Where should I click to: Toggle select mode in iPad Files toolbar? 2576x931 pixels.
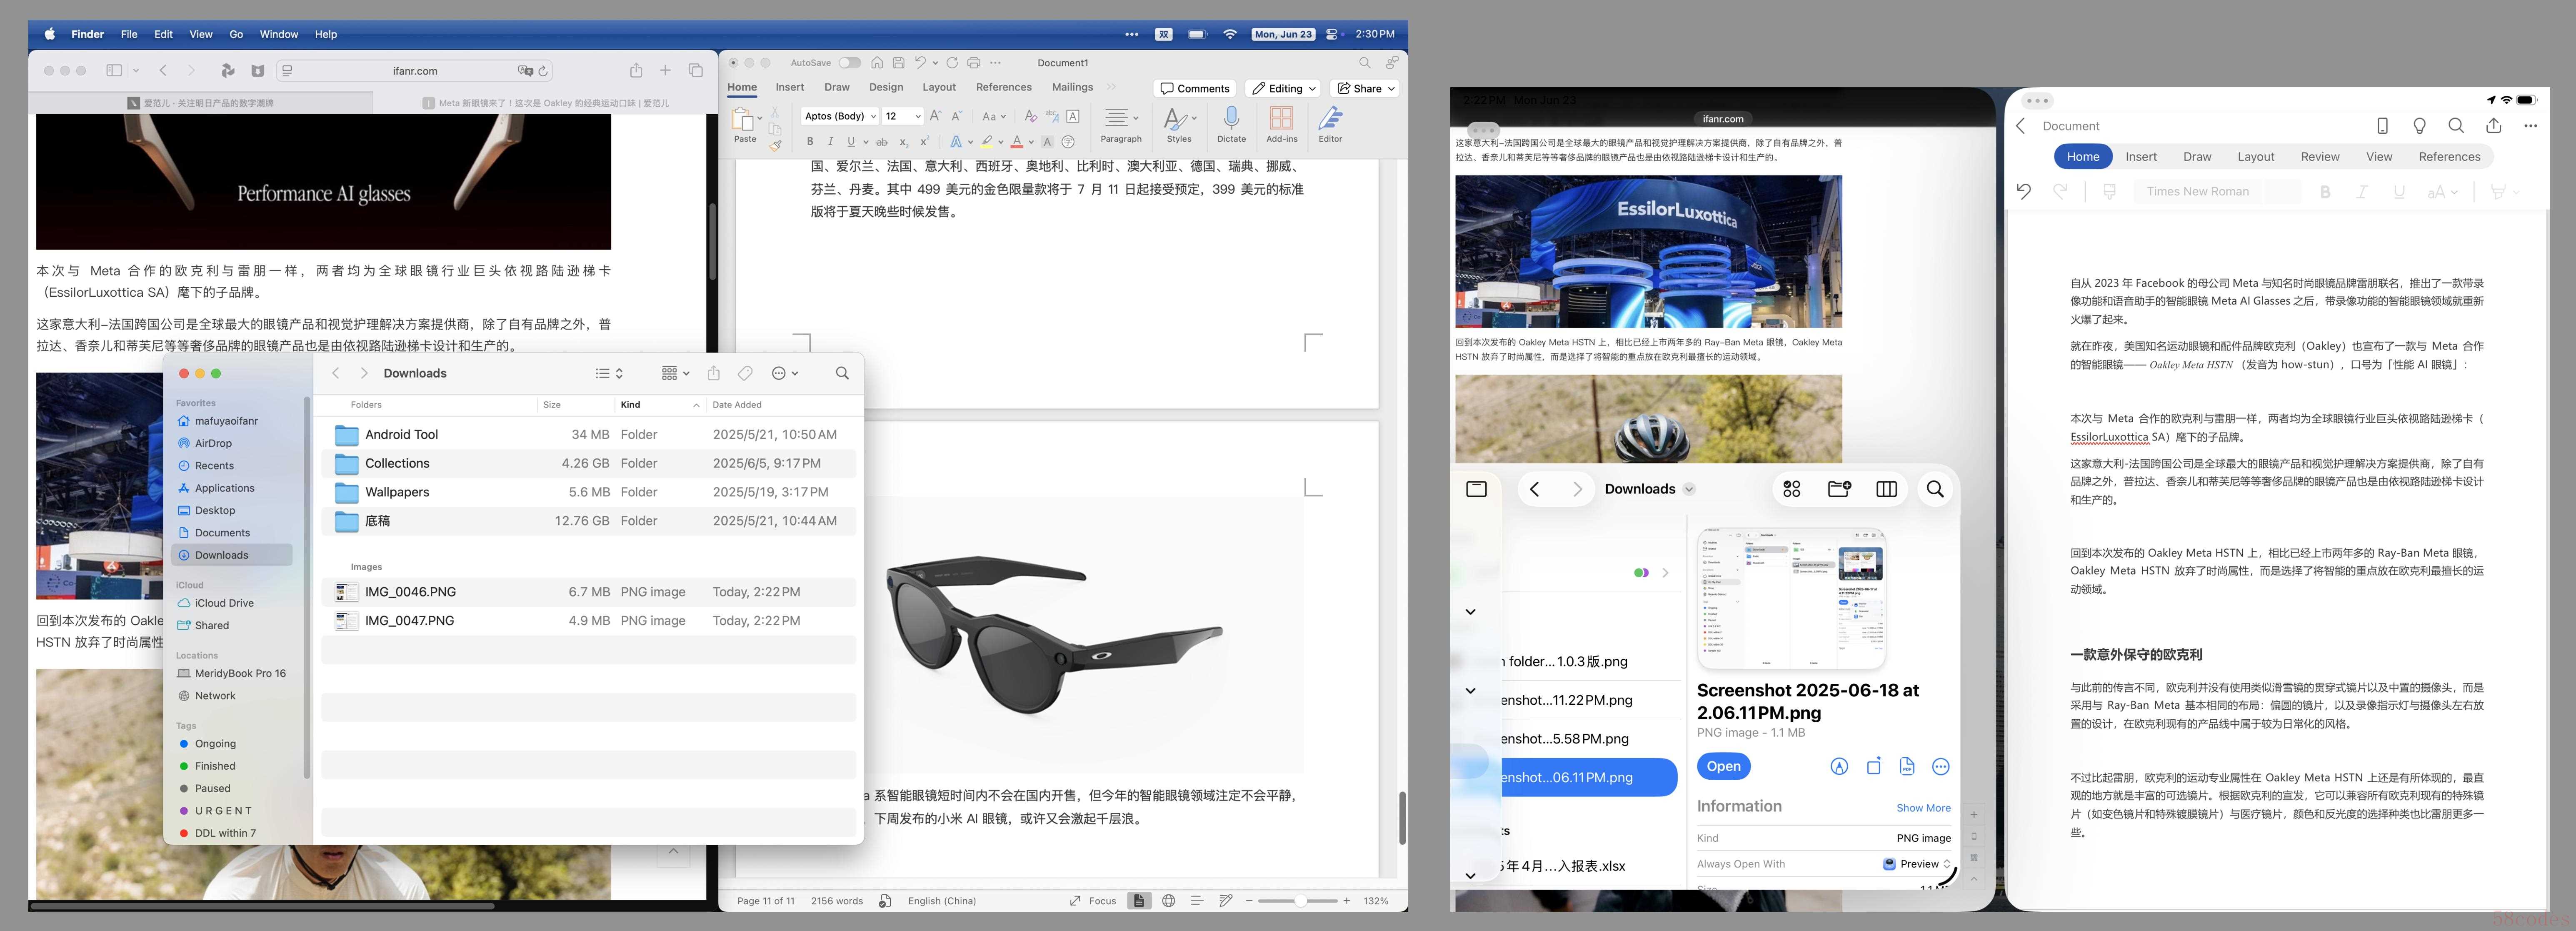click(1791, 489)
